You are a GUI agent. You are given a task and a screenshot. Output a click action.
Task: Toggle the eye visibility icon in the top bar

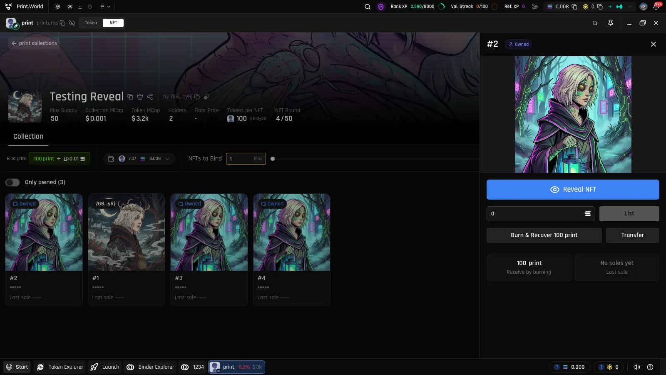[x=70, y=7]
